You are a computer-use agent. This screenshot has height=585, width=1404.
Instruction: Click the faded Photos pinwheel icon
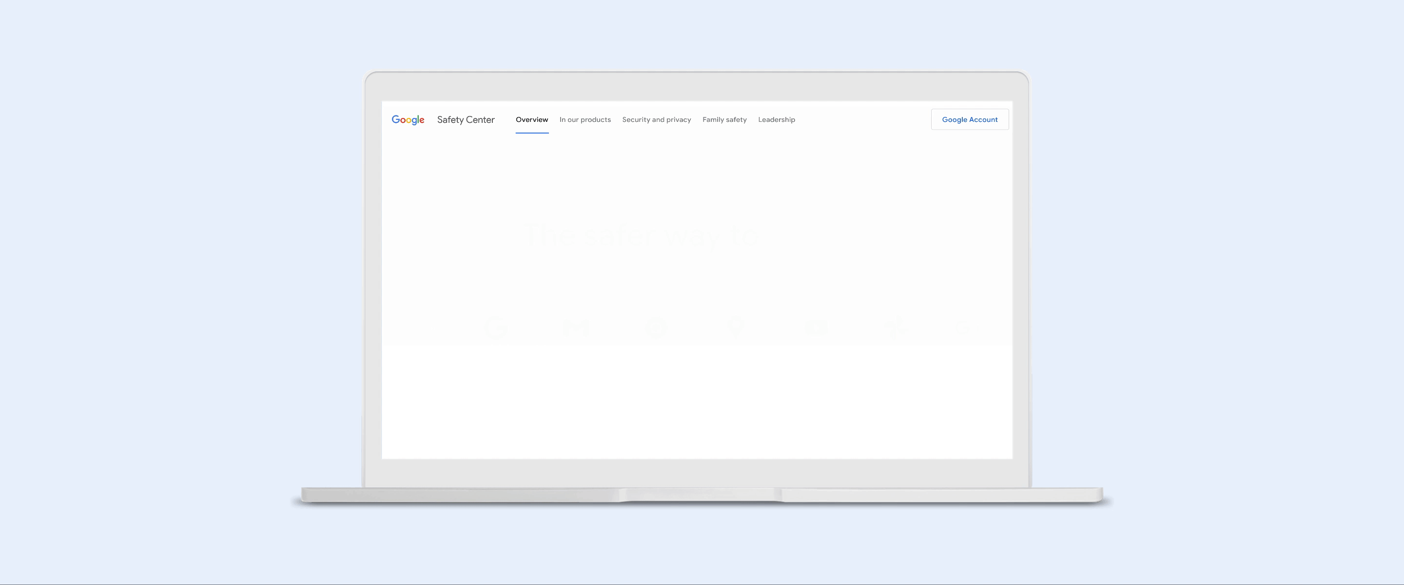point(897,327)
